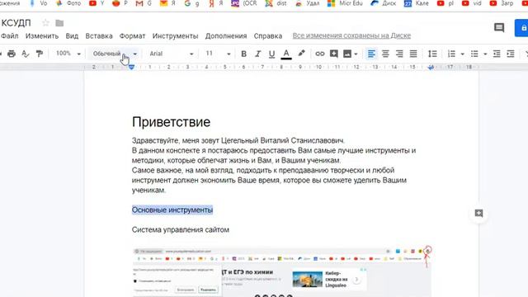Open the dist bookmark

pyautogui.click(x=276, y=3)
